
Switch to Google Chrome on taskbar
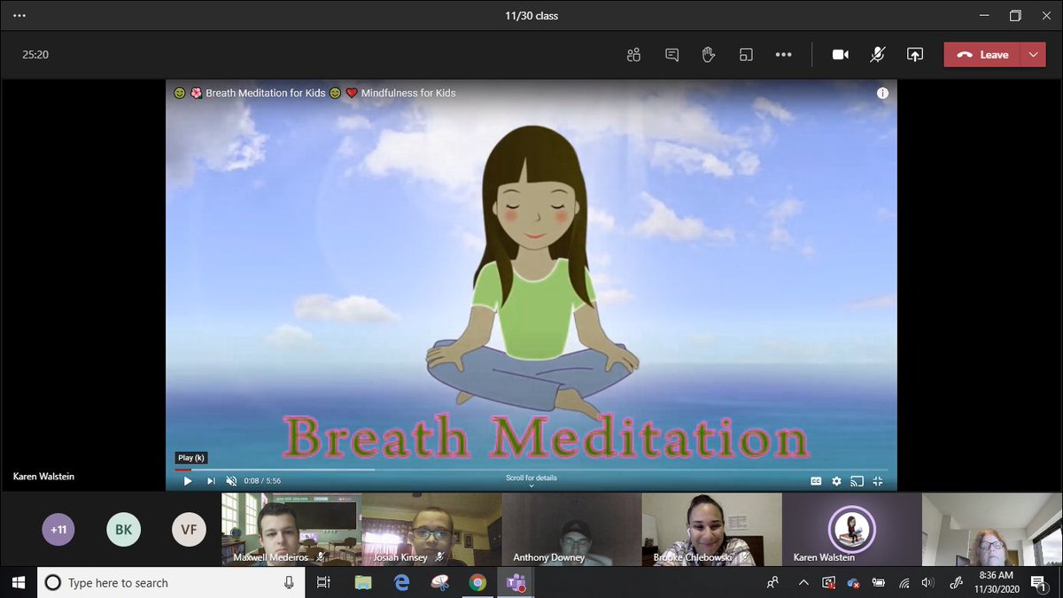(477, 582)
